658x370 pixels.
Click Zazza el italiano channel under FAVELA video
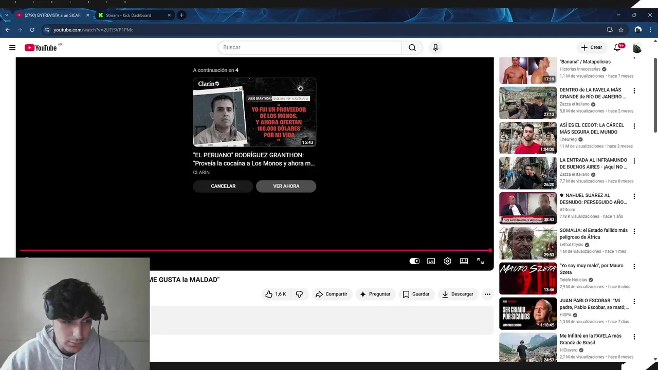574,104
